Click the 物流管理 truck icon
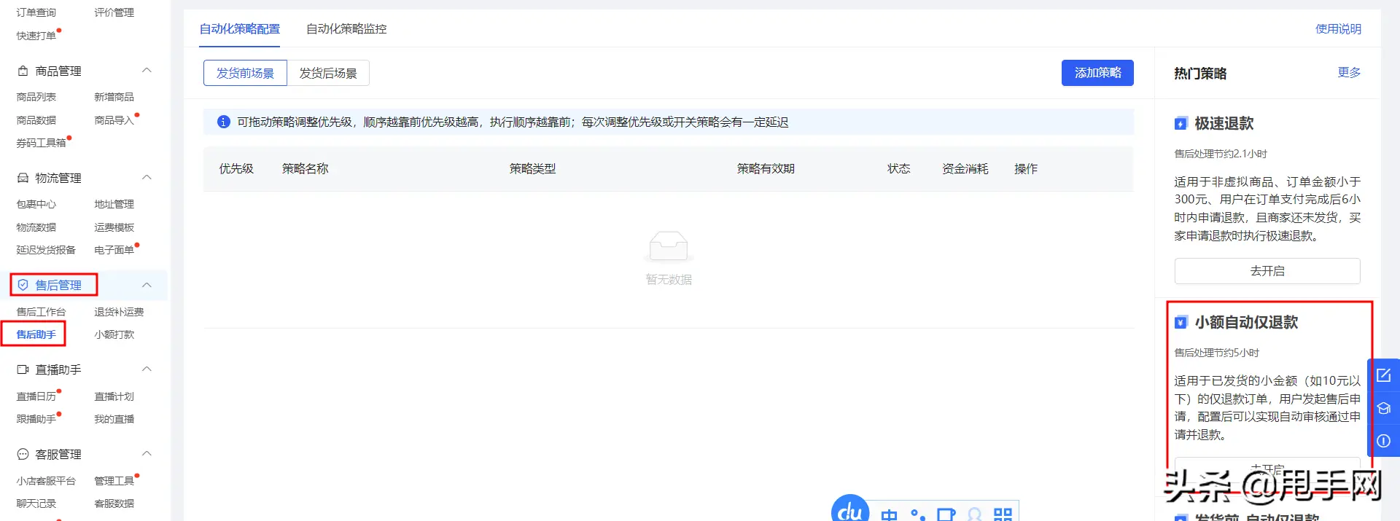 tap(23, 178)
